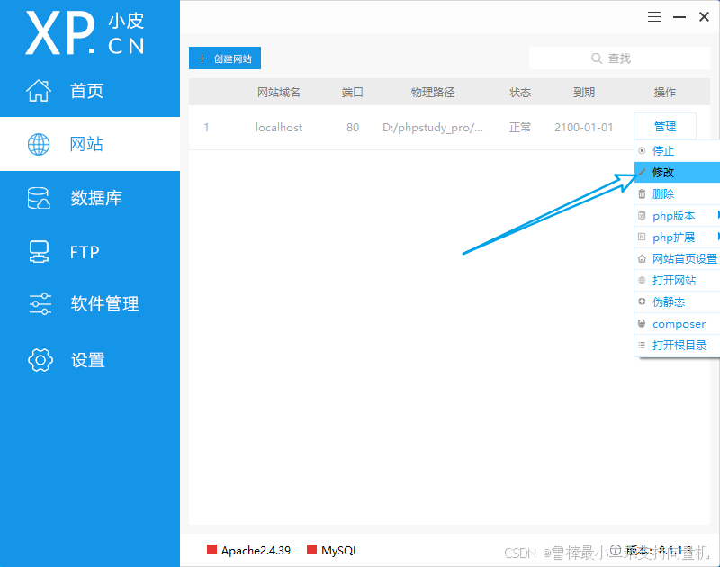Select 修改 in the manage menu
The image size is (720, 567).
(678, 173)
